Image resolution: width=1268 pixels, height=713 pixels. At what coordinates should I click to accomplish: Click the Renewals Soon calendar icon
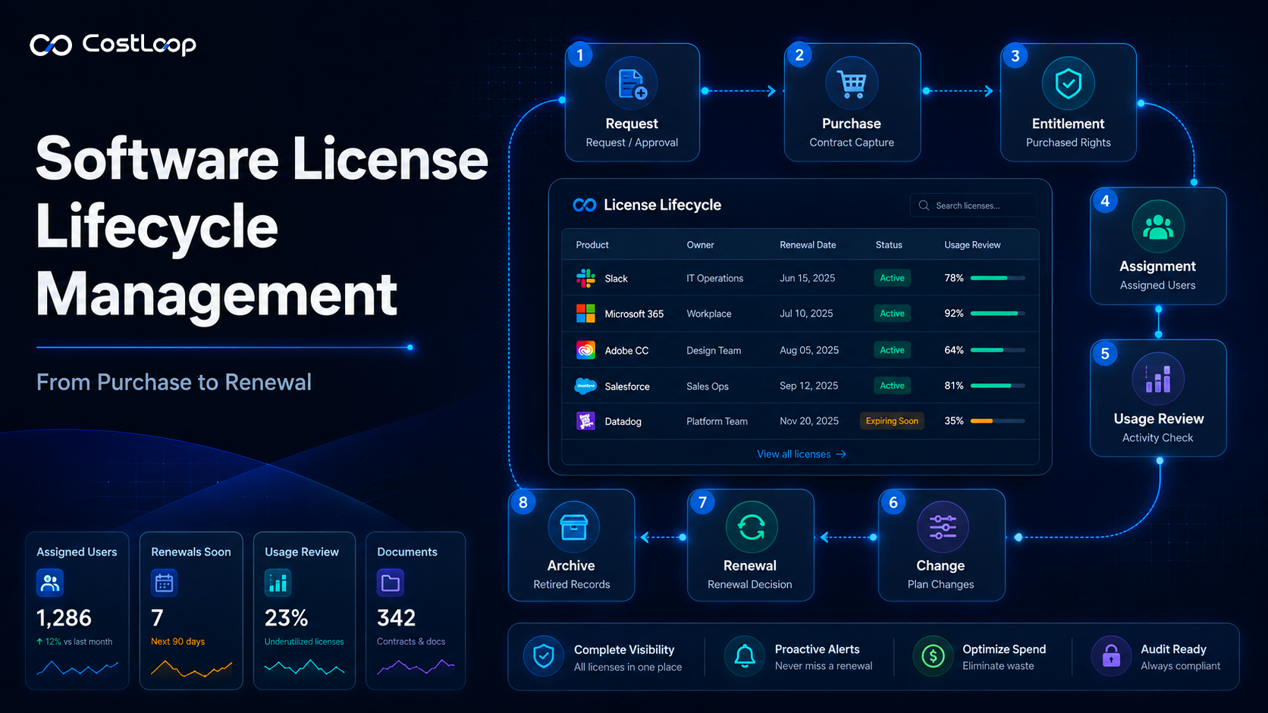click(164, 583)
